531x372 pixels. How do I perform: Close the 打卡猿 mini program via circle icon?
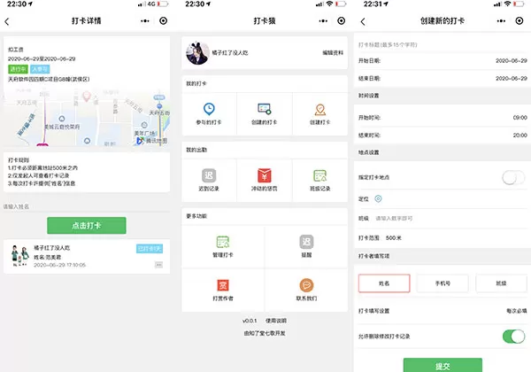[x=342, y=21]
